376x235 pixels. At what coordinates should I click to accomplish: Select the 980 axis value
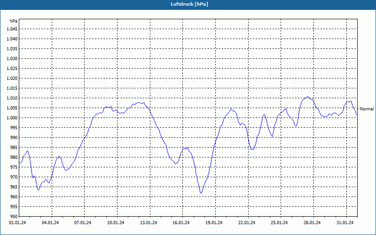click(14, 157)
